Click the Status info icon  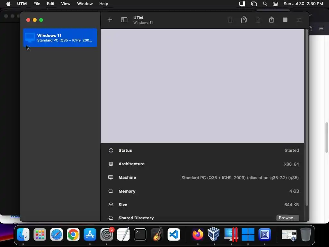pyautogui.click(x=111, y=151)
